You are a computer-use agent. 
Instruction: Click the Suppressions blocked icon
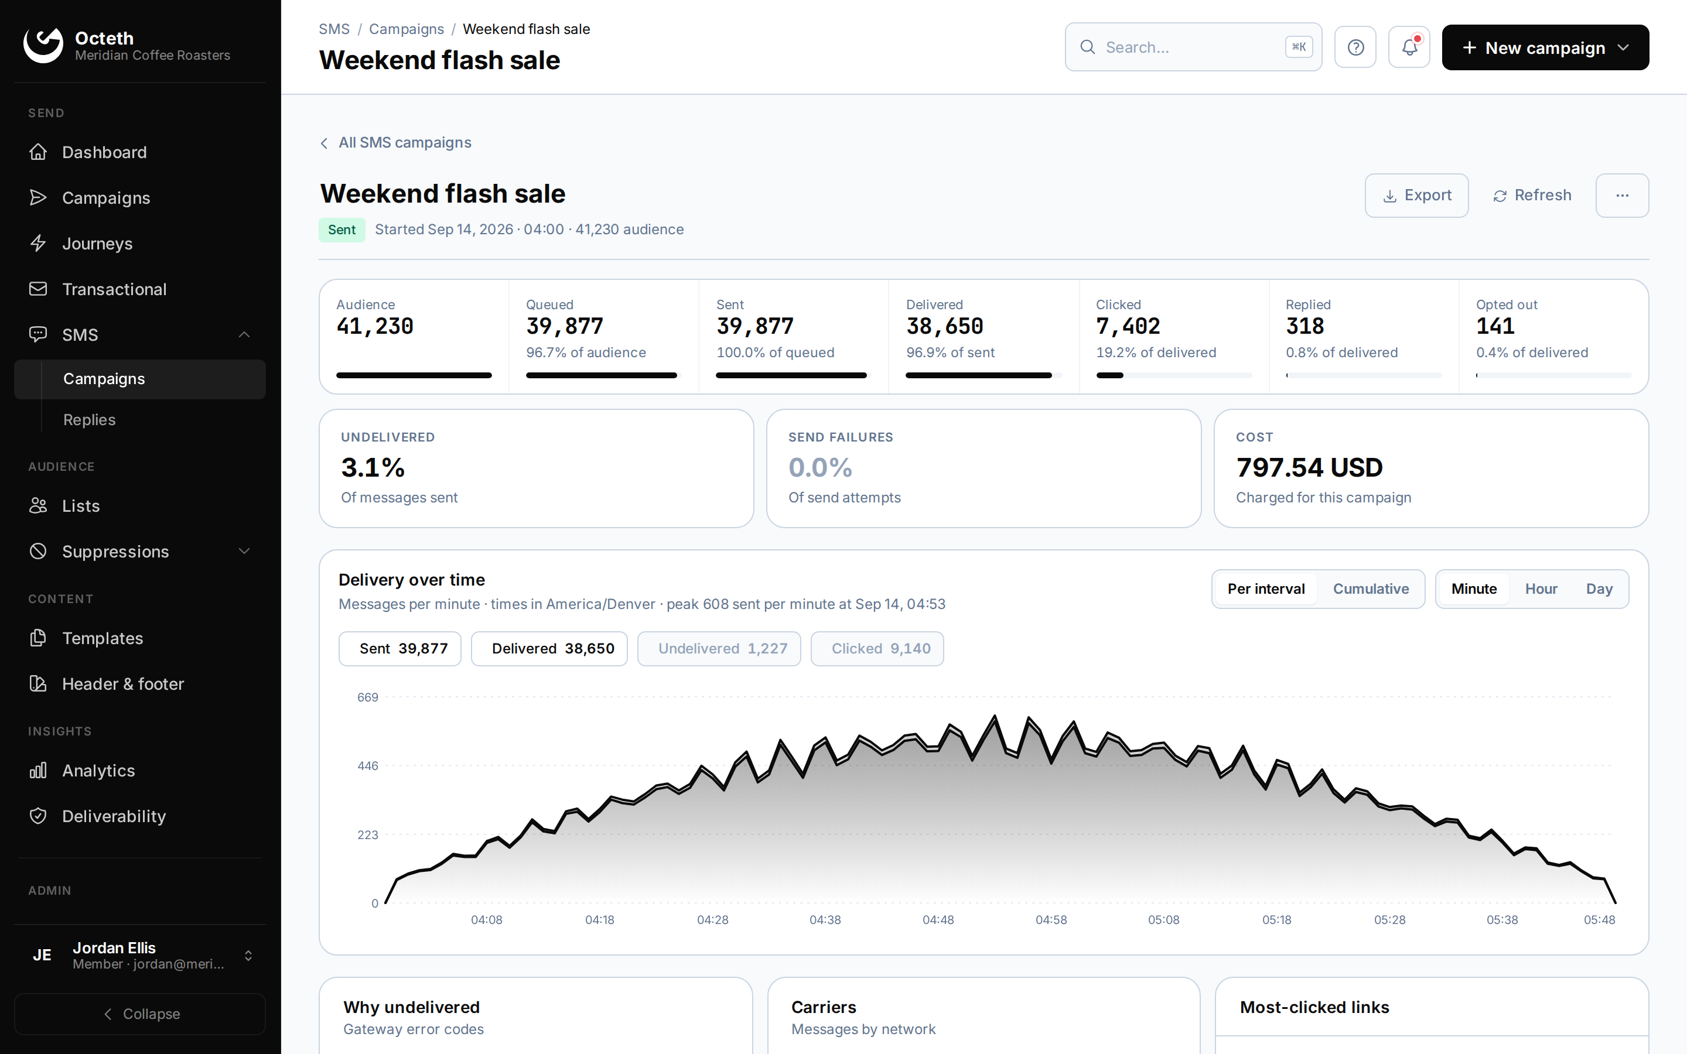coord(38,552)
